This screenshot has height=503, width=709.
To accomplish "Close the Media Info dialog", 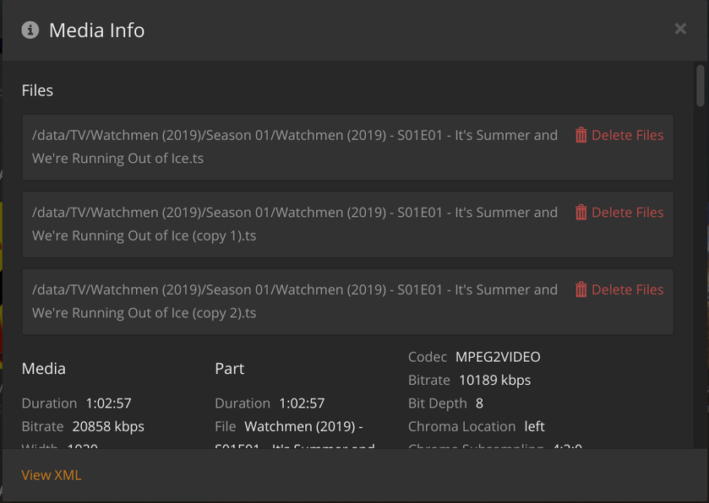I will tap(680, 30).
